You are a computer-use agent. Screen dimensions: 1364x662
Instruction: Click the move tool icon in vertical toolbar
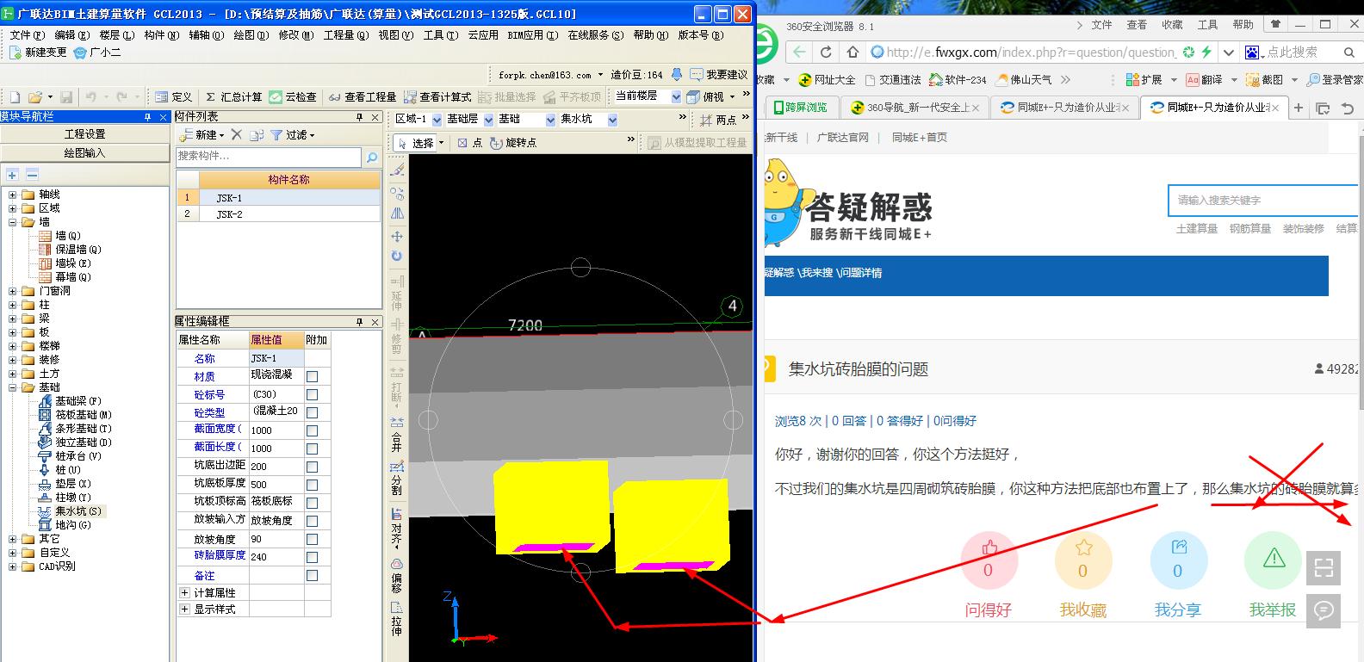pos(397,236)
